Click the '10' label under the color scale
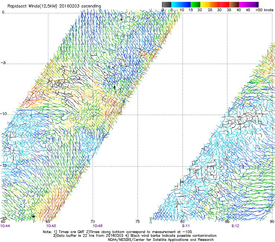The width and height of the screenshot is (275, 242). tap(182, 10)
